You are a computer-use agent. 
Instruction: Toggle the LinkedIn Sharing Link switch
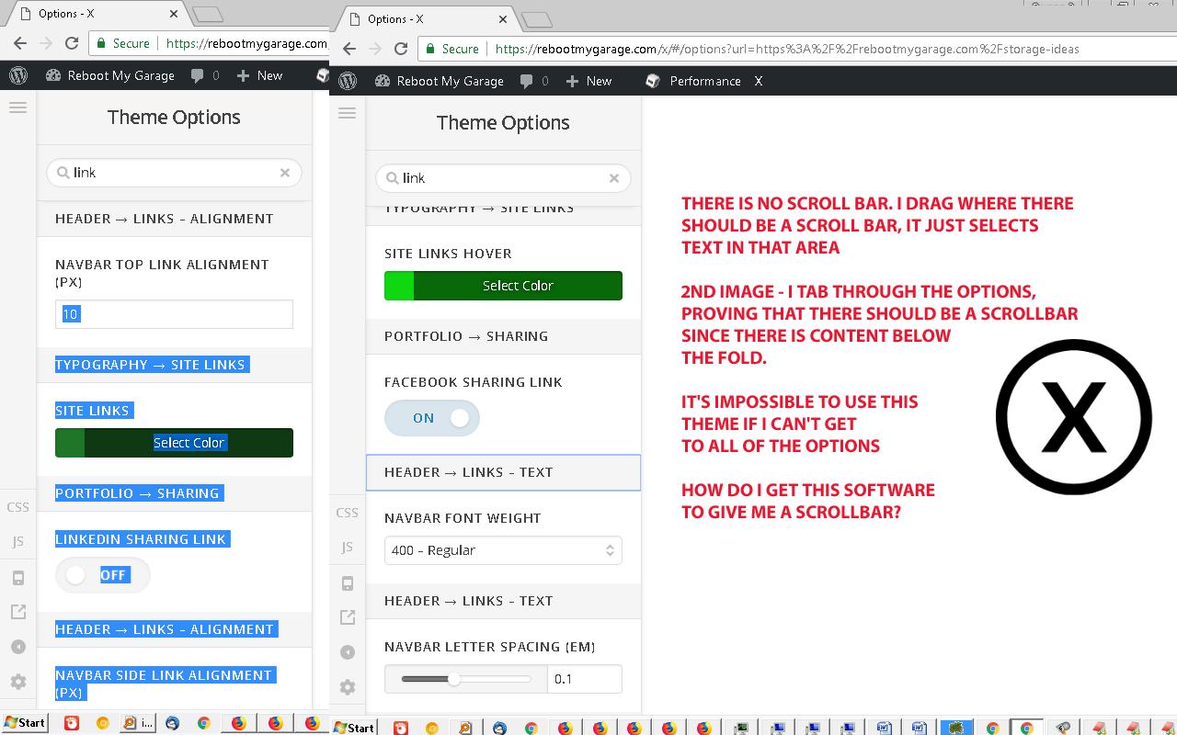click(x=102, y=575)
